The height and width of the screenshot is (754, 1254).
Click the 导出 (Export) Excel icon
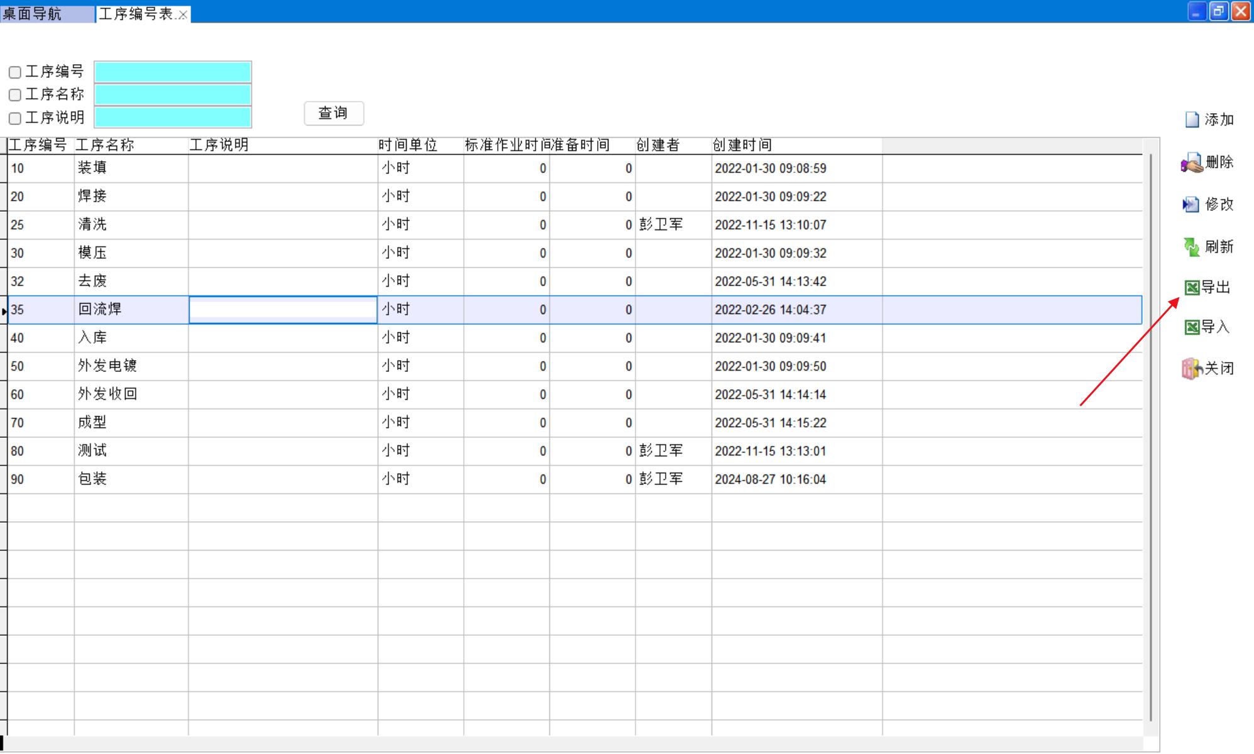coord(1192,288)
